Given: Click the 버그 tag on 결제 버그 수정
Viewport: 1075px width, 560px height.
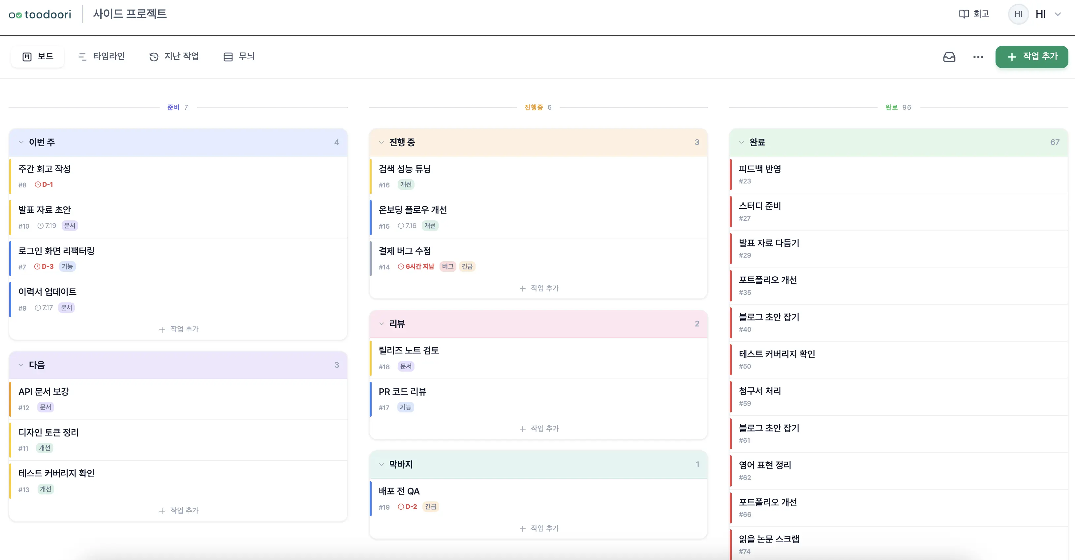Looking at the screenshot, I should pyautogui.click(x=448, y=266).
